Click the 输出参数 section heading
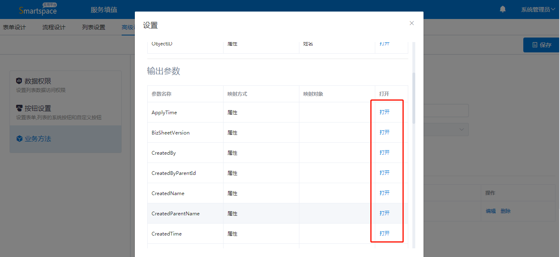Viewport: 560px width, 257px height. pyautogui.click(x=164, y=71)
